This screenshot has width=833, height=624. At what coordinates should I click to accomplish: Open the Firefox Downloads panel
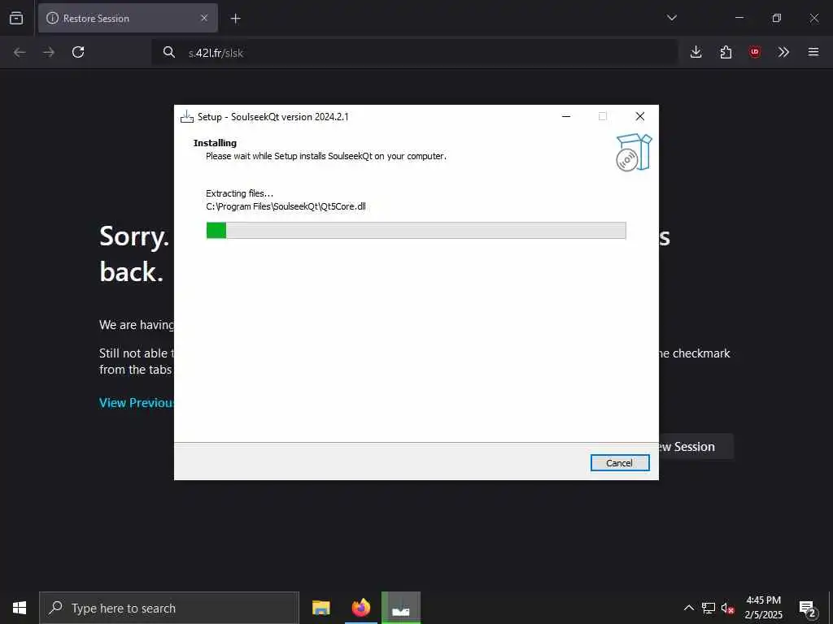(x=696, y=52)
